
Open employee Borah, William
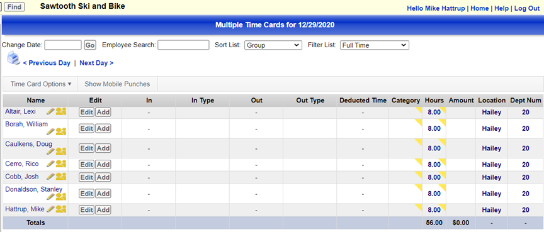(26, 124)
